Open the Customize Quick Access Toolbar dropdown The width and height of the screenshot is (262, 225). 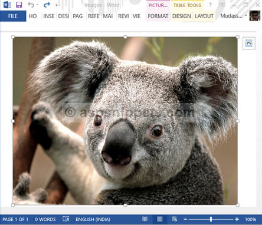click(57, 5)
